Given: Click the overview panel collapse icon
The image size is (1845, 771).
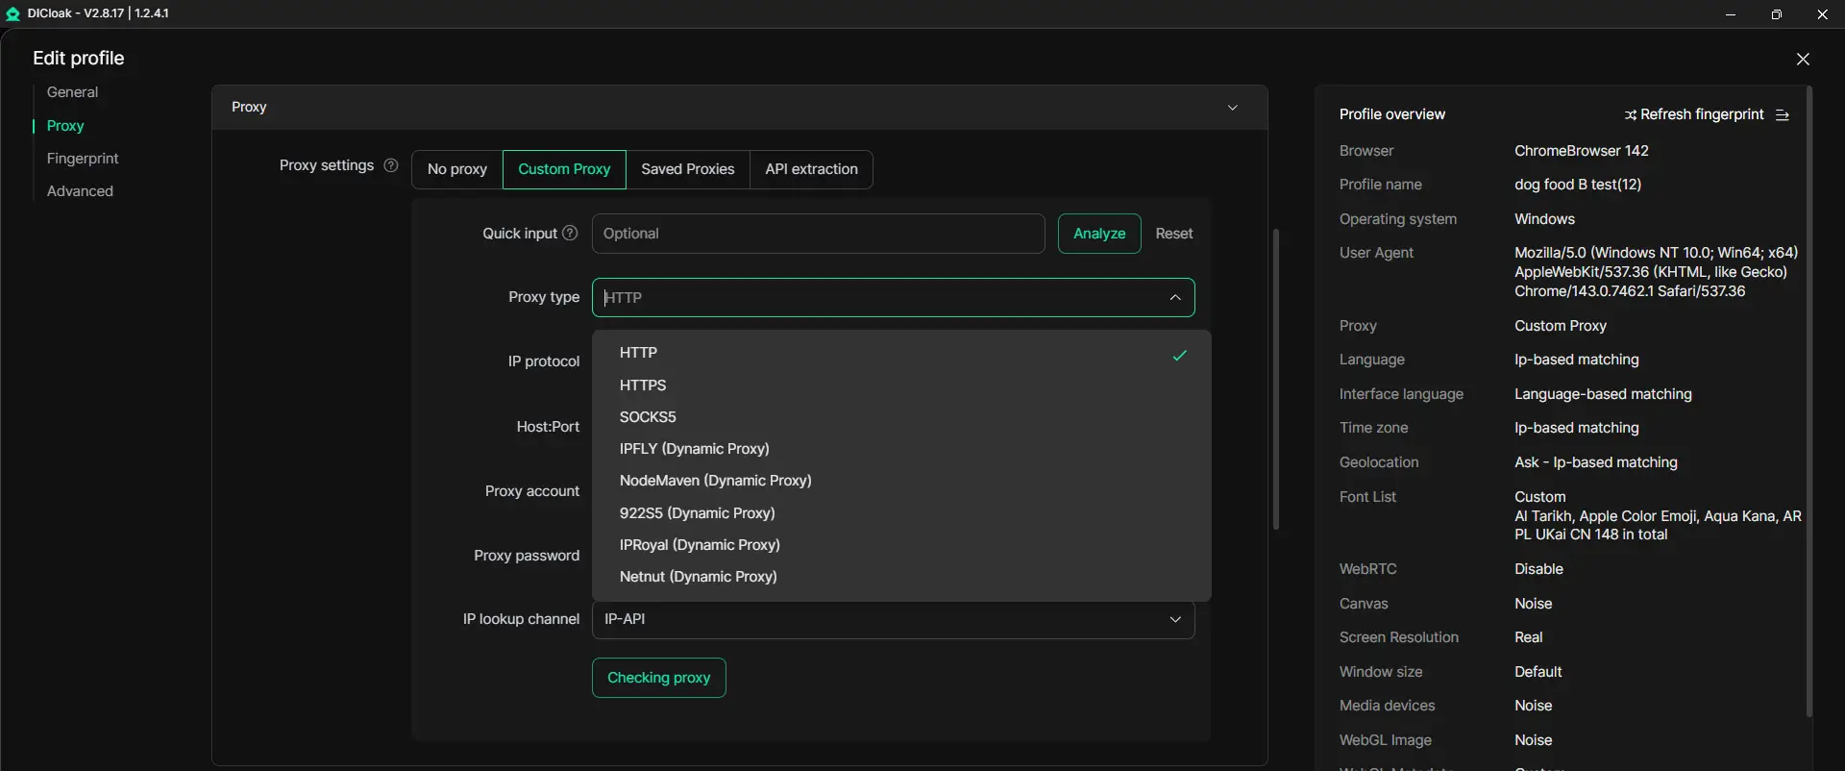Looking at the screenshot, I should (1783, 115).
